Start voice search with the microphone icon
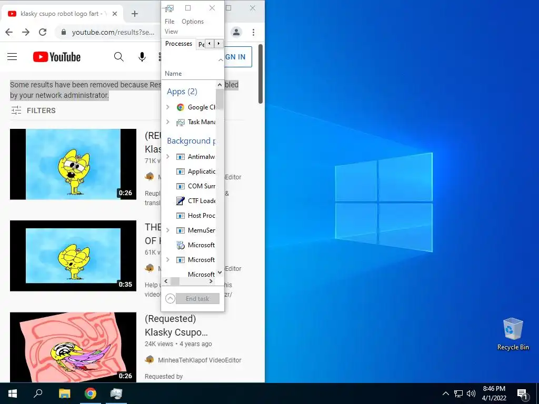The width and height of the screenshot is (539, 404). tap(142, 57)
